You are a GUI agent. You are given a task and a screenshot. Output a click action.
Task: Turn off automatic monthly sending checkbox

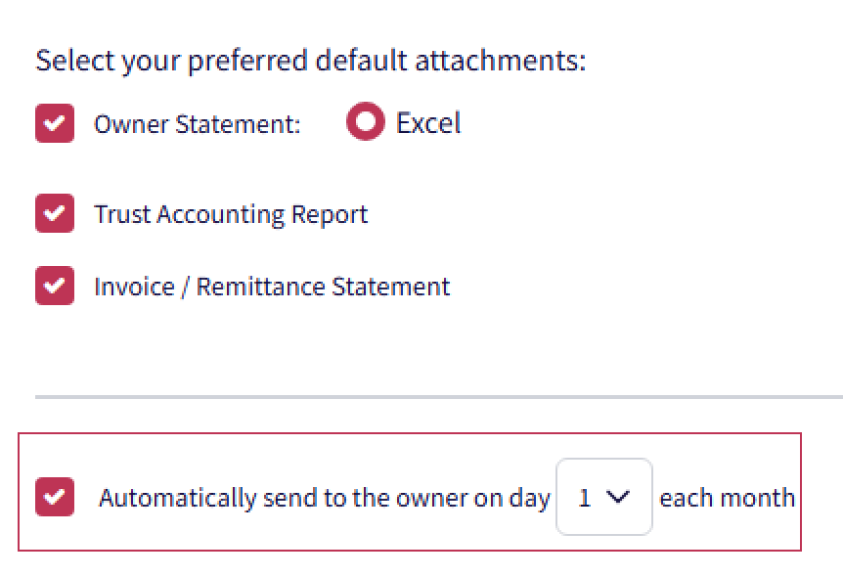click(54, 497)
